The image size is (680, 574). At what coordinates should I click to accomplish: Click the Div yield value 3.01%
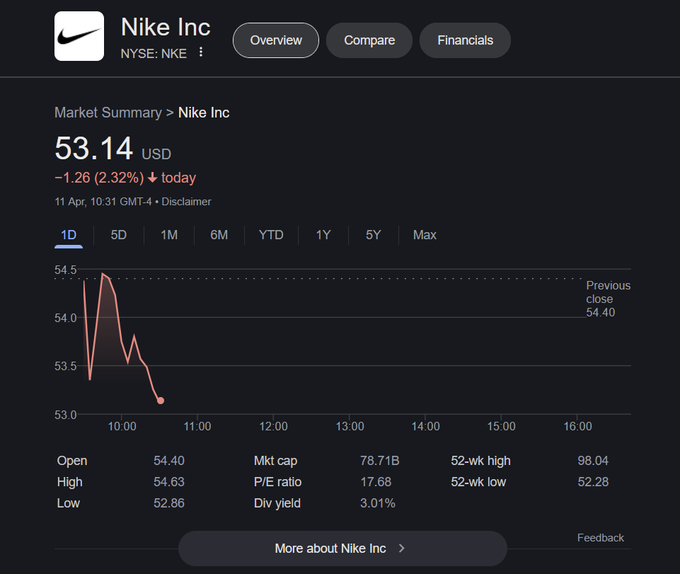coord(377,503)
